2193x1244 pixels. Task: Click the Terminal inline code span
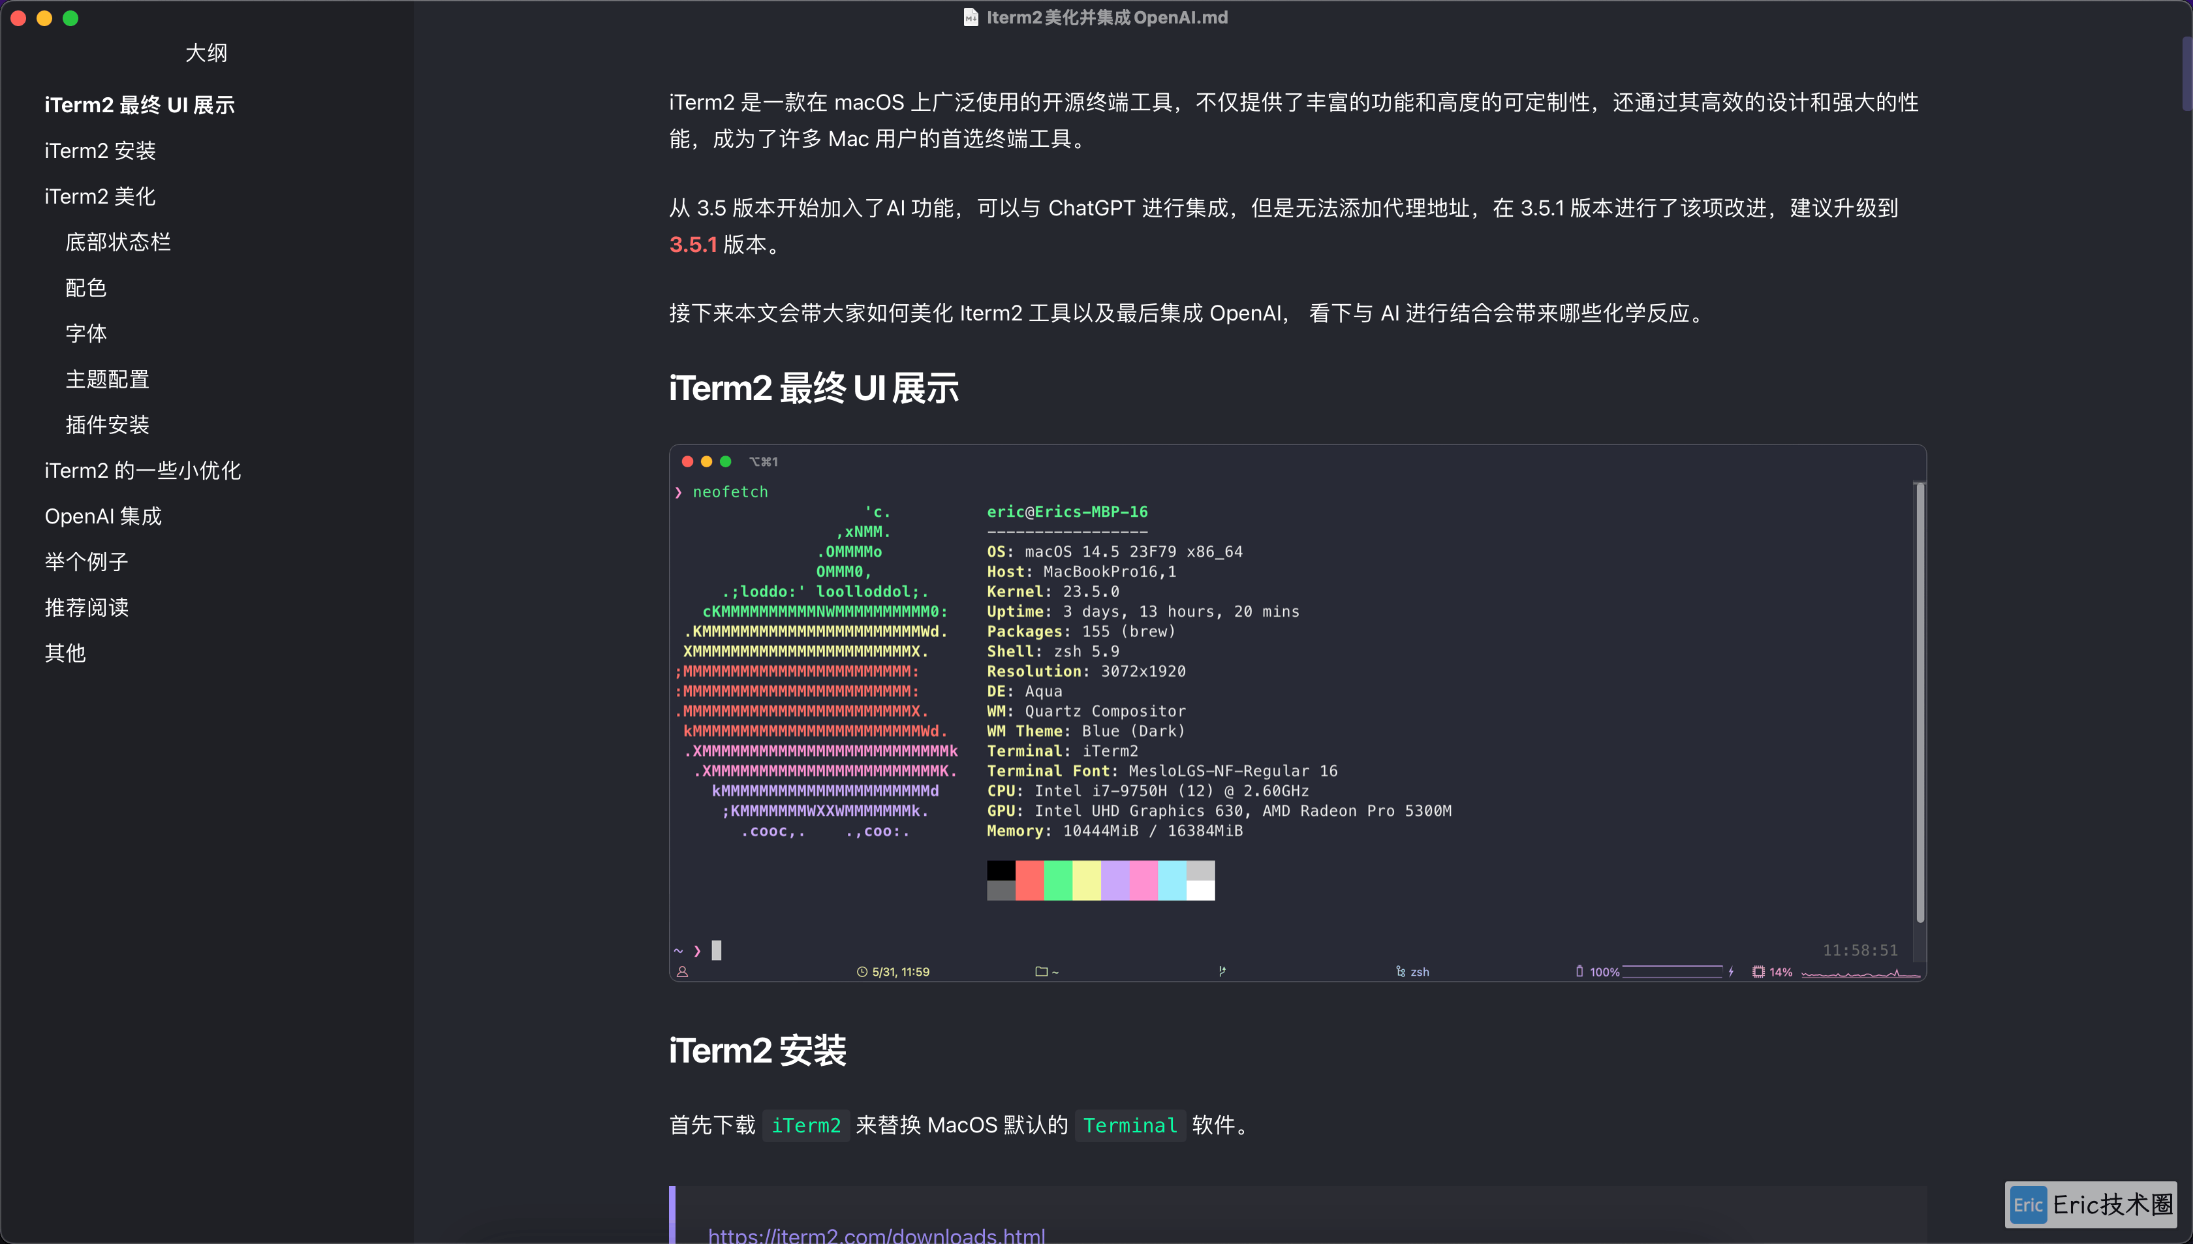pos(1129,1125)
